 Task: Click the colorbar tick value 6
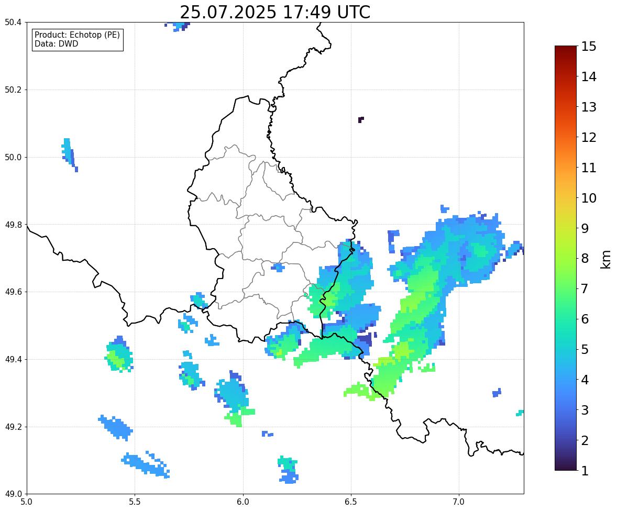(585, 319)
